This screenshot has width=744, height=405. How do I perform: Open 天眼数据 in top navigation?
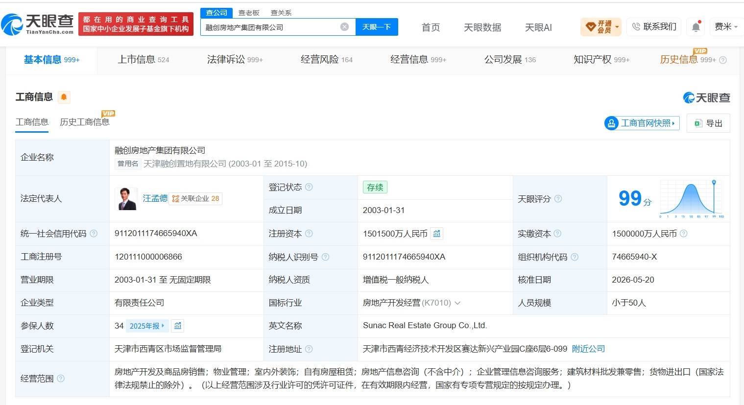[x=482, y=27]
